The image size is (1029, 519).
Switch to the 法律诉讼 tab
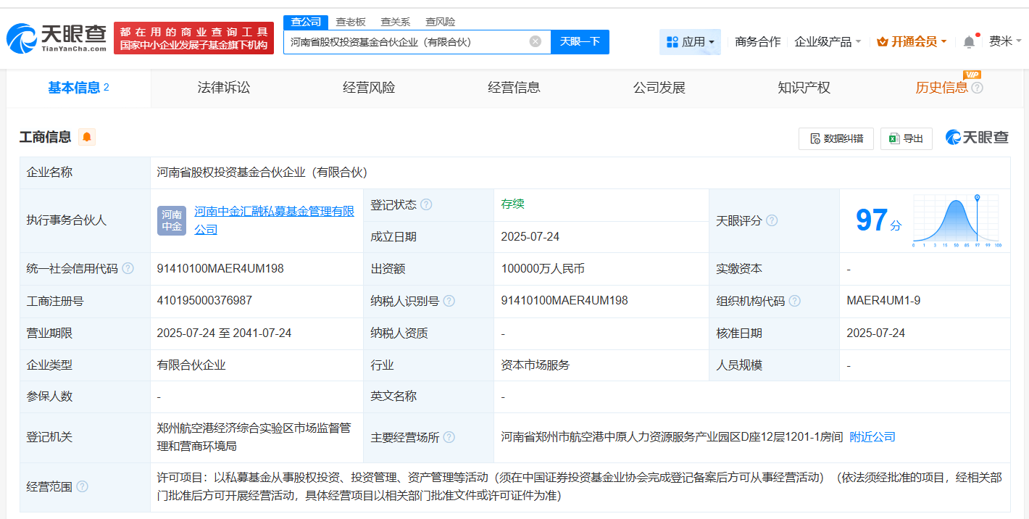click(x=223, y=88)
